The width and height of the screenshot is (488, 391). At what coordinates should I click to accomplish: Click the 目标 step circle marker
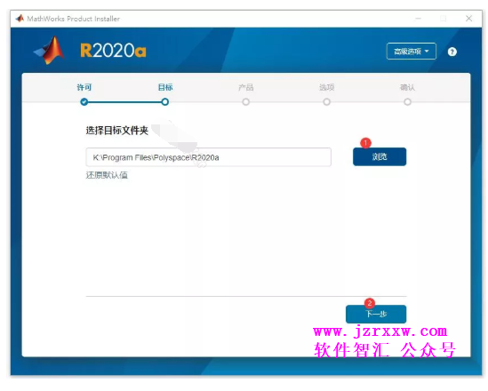165,101
